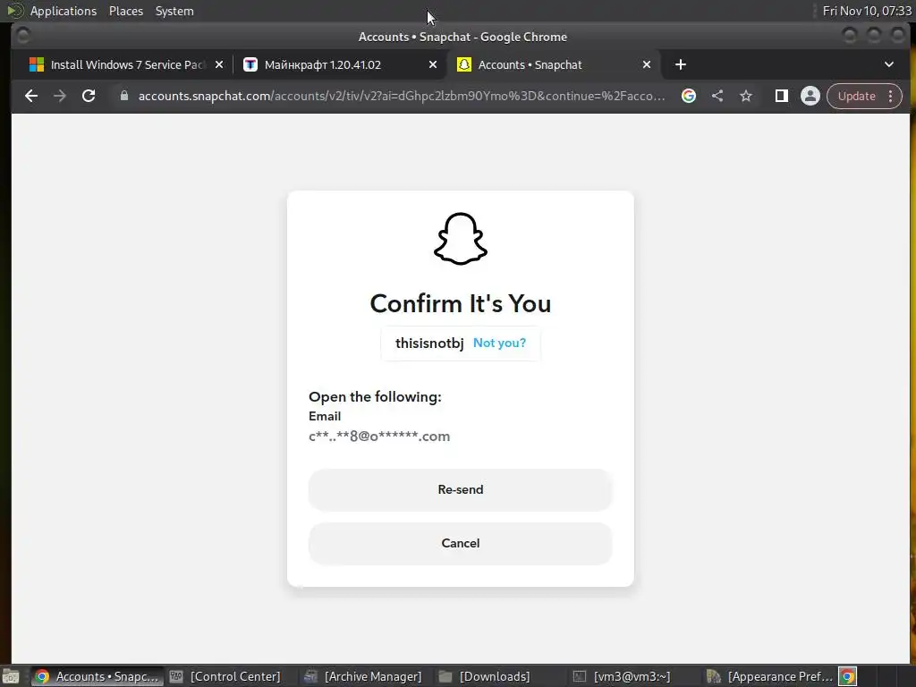Image resolution: width=916 pixels, height=687 pixels.
Task: Click the Confirm It's You heading
Action: pyautogui.click(x=461, y=304)
